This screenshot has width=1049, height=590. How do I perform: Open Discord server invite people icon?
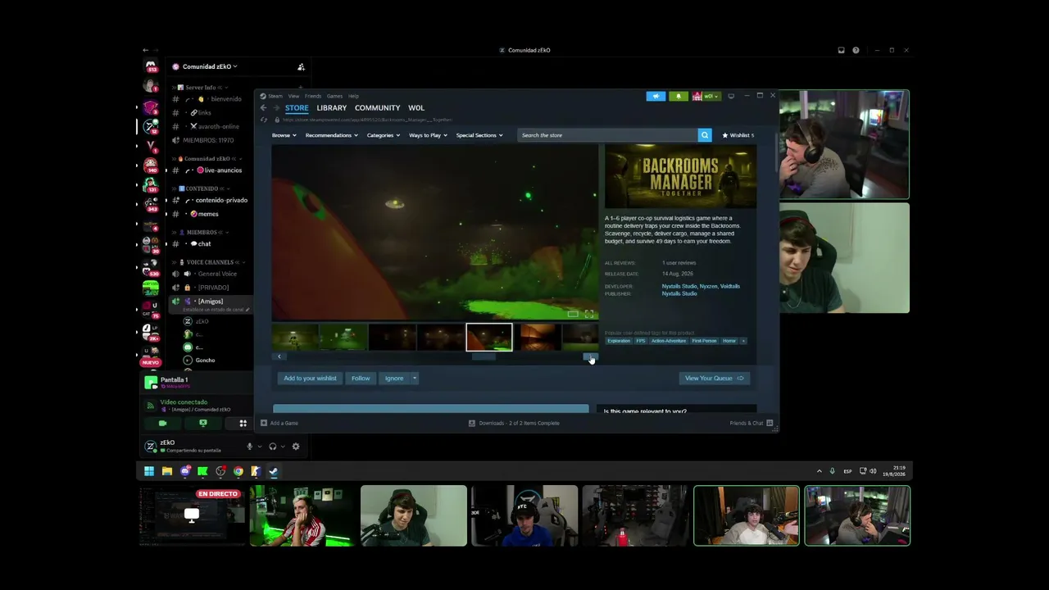(301, 67)
